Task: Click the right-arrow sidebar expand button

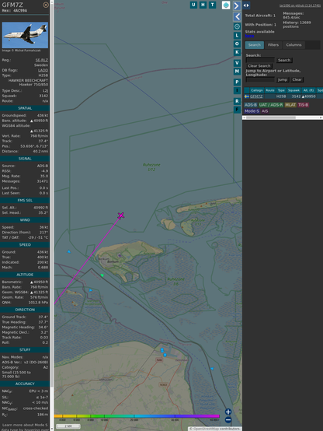Action: point(237,5)
